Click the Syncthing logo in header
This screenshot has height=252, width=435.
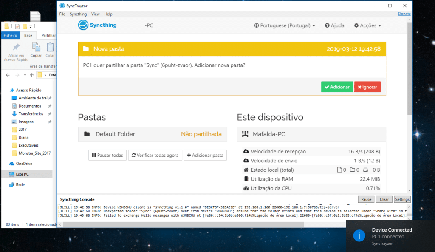pyautogui.click(x=97, y=25)
